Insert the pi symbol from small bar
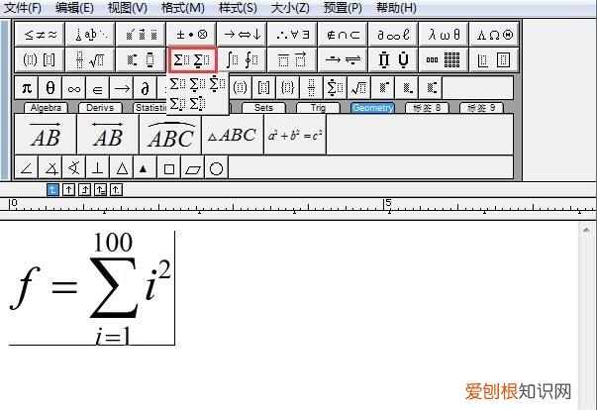This screenshot has height=410, width=597. [27, 88]
